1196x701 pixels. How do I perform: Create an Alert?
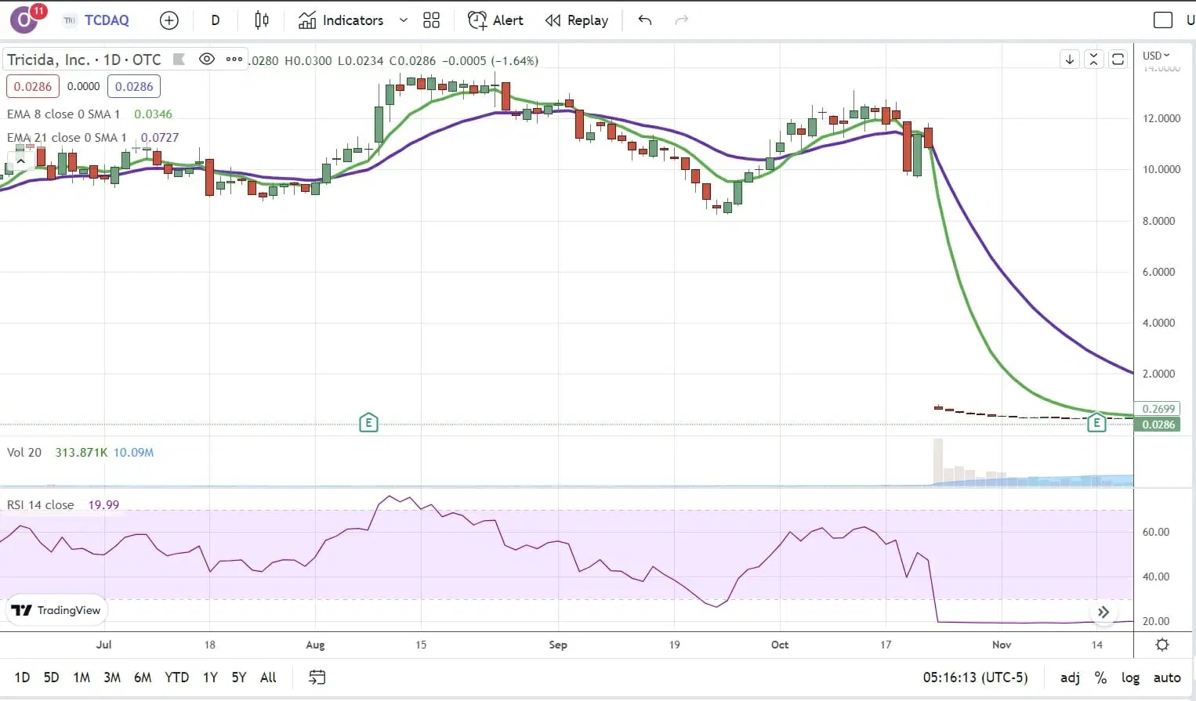click(495, 20)
